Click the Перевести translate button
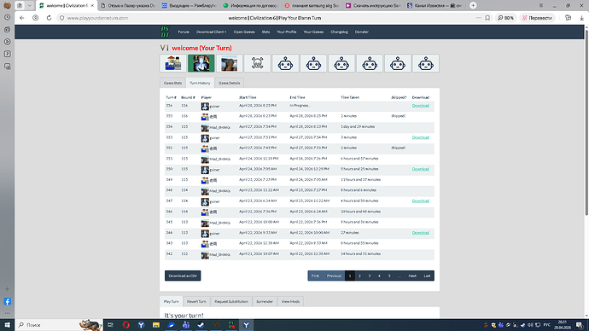Viewport: 589px width, 331px height. (537, 18)
